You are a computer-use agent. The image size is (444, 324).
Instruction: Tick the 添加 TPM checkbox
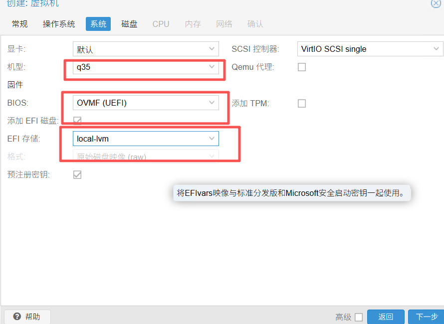(x=302, y=103)
